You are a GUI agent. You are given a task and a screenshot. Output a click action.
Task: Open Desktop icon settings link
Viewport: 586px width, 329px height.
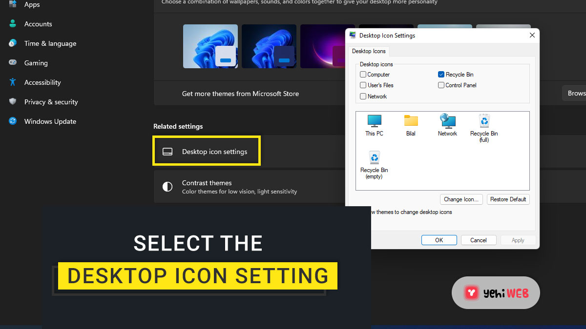tap(215, 152)
